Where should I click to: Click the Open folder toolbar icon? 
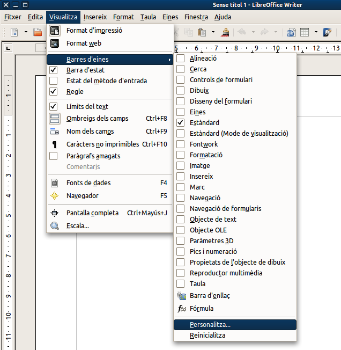pos(38,32)
